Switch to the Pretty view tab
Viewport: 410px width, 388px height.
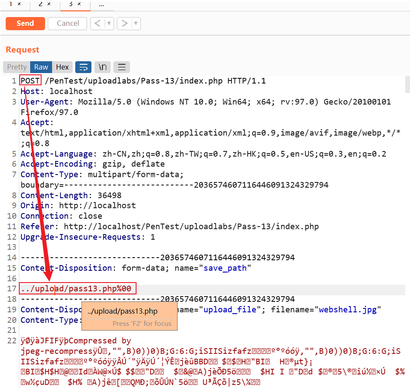pos(17,67)
